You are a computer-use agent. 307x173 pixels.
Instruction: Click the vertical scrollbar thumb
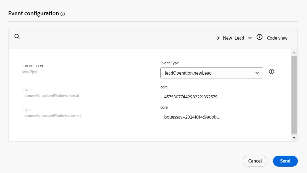(294, 95)
